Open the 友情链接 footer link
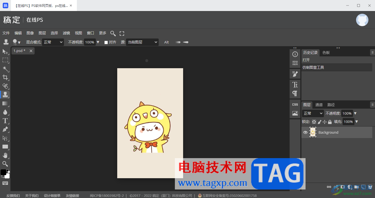Image resolution: width=375 pixels, height=198 pixels. pos(72,196)
